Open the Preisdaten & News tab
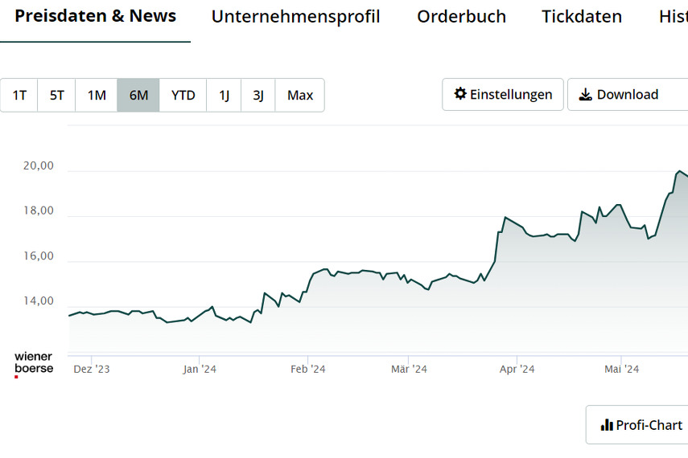The height and width of the screenshot is (458, 688). pyautogui.click(x=95, y=16)
